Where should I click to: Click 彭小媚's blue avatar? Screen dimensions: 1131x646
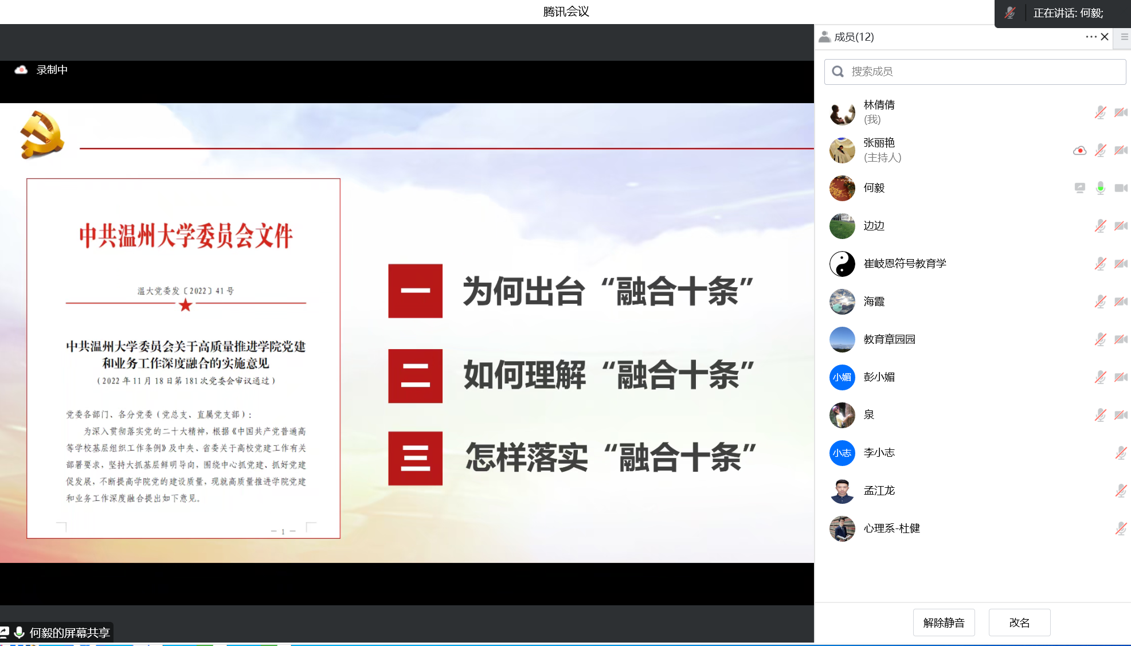pos(842,377)
